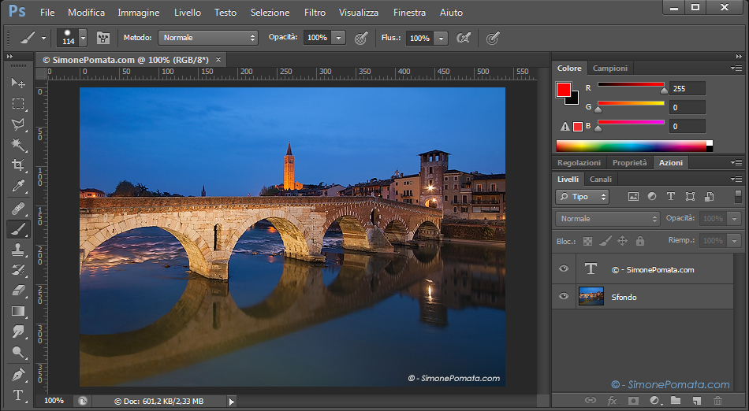
Task: Switch to the Campioni tab
Action: pos(610,68)
